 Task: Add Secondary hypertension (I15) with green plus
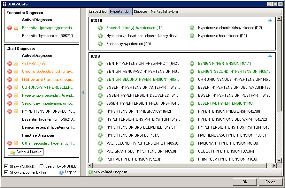pyautogui.click(x=100, y=44)
